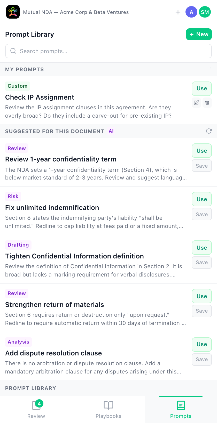Create a new prompt with New button
The image size is (217, 423).
click(199, 34)
